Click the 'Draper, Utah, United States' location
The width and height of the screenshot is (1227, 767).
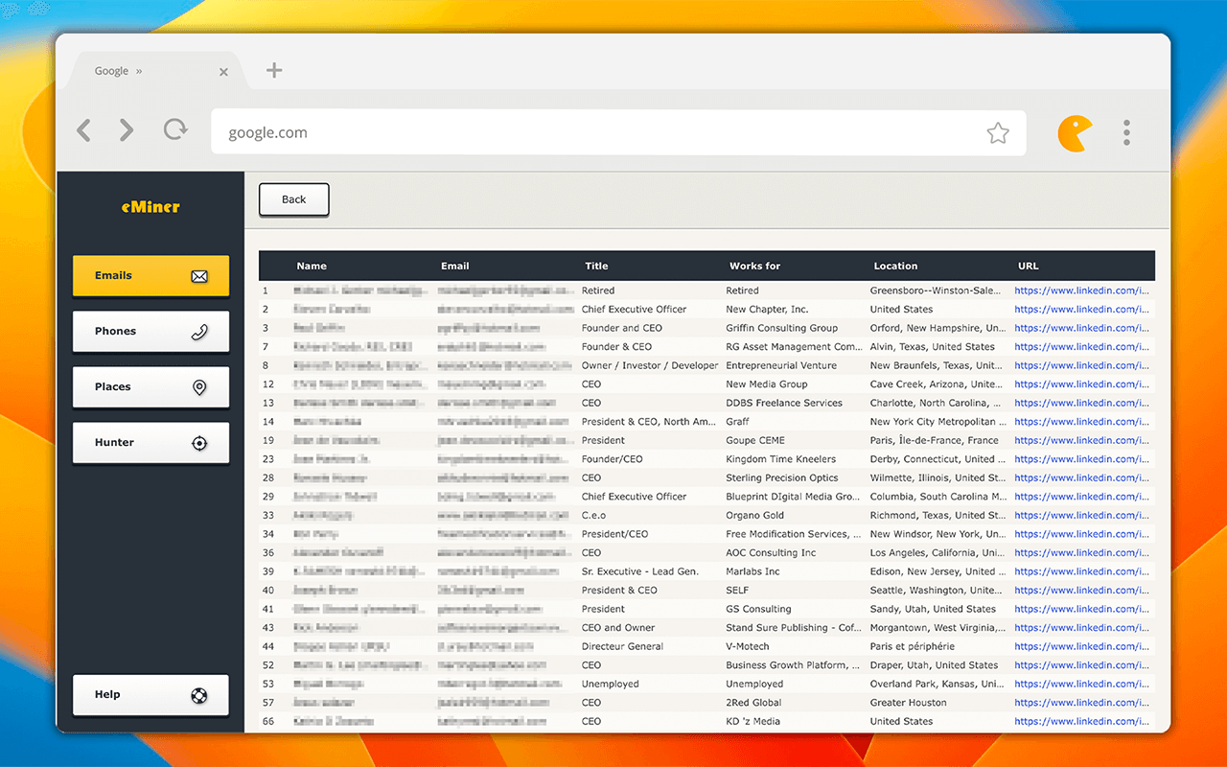[934, 665]
